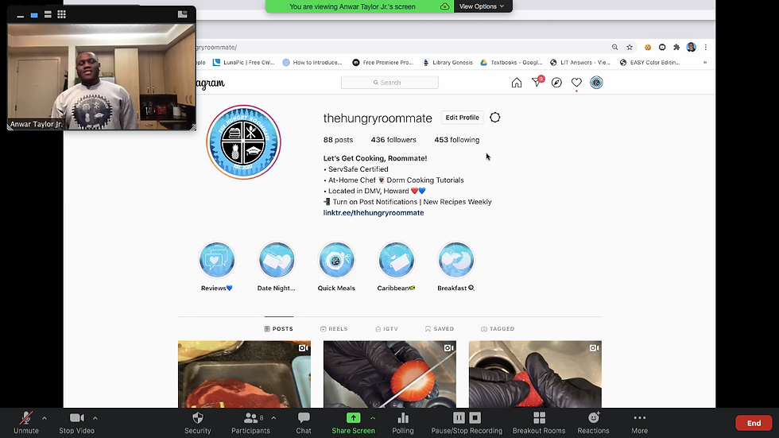
Task: Open Zoom Chat panel
Action: (304, 423)
